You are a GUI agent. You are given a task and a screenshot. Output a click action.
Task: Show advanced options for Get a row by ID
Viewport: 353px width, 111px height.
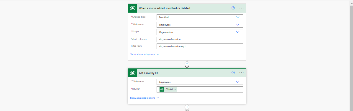coord(145,98)
